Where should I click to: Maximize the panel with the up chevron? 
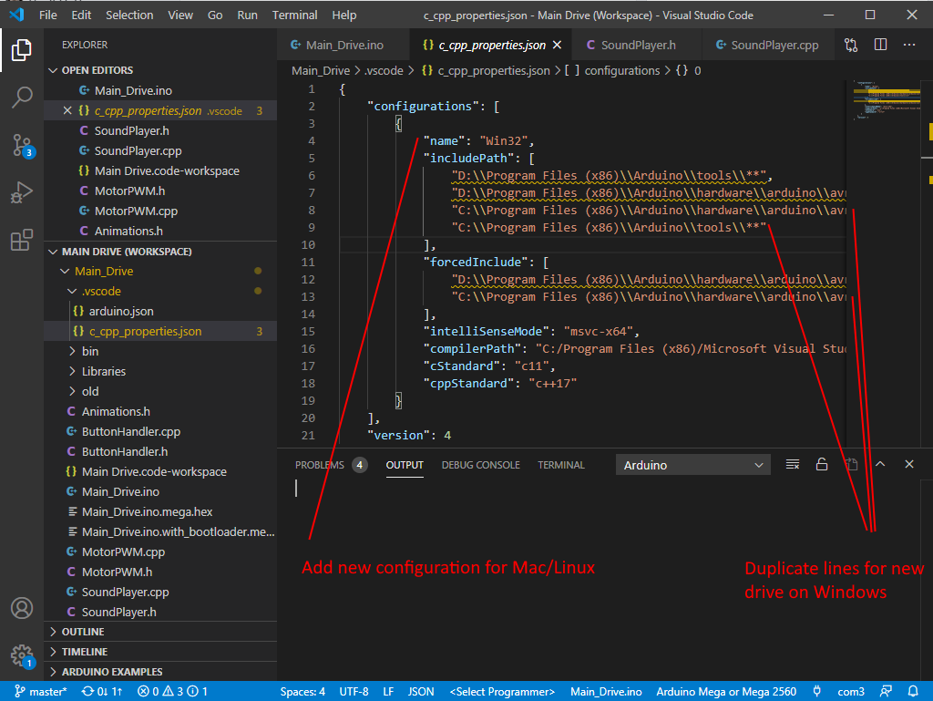[880, 464]
